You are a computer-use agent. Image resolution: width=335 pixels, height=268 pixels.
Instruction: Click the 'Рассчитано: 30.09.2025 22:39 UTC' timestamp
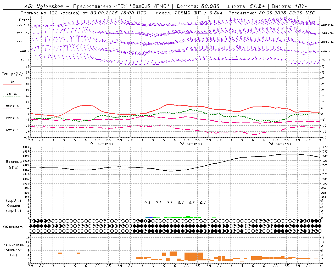click(272, 13)
